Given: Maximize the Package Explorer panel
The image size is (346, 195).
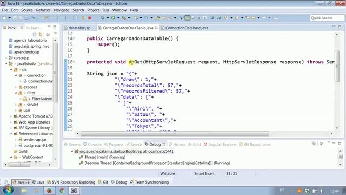Looking at the screenshot, I should click(55, 27).
